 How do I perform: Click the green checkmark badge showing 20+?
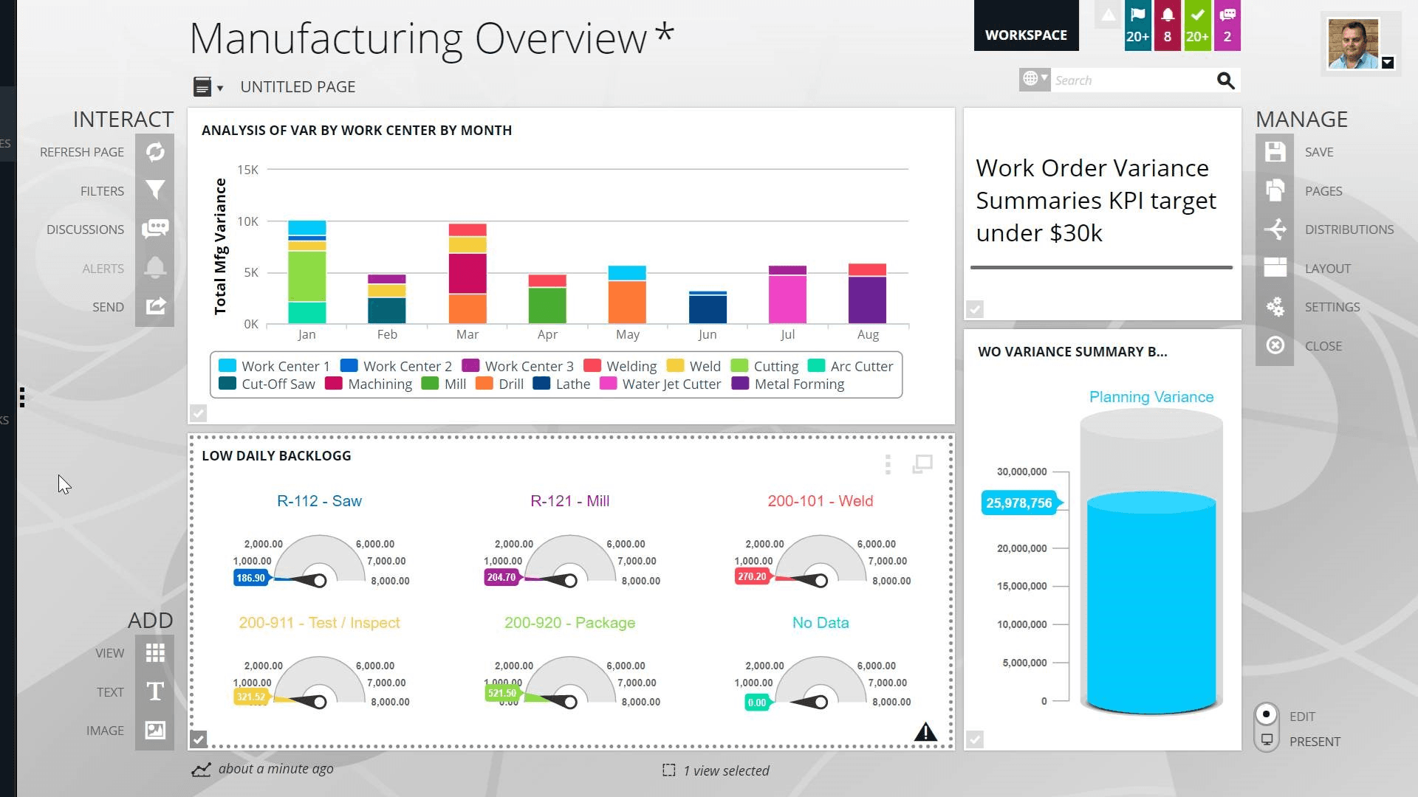[x=1197, y=25]
